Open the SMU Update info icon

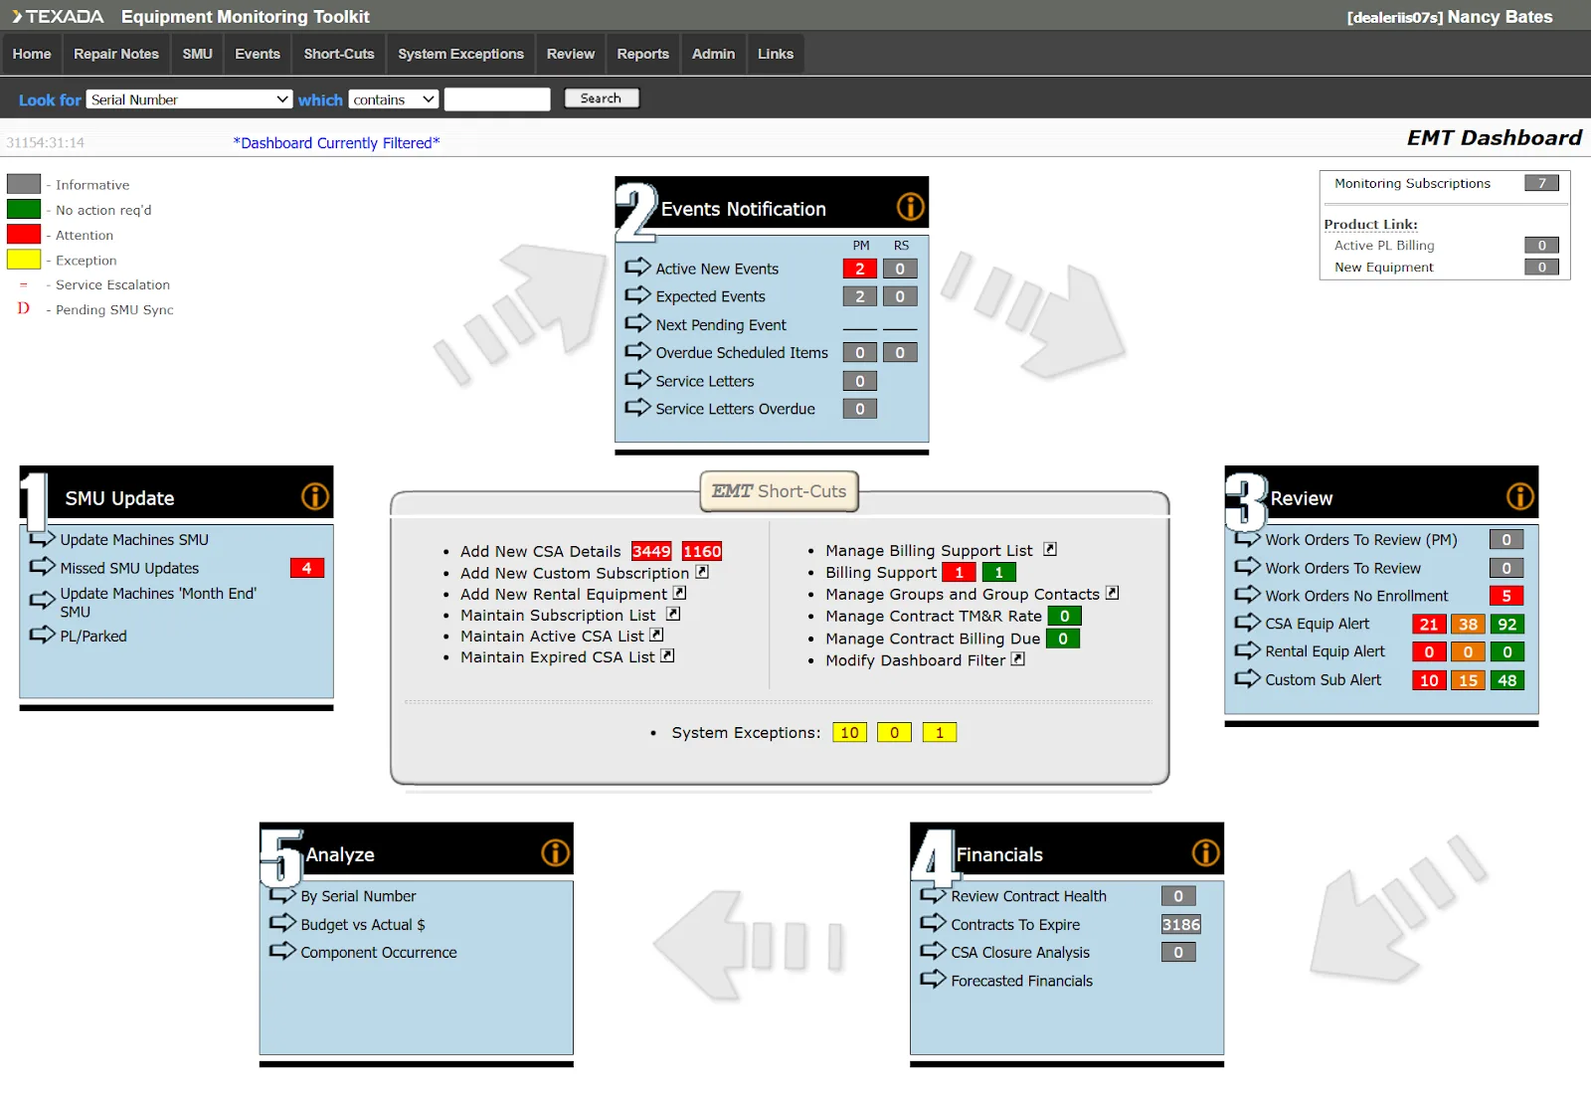[x=314, y=496]
